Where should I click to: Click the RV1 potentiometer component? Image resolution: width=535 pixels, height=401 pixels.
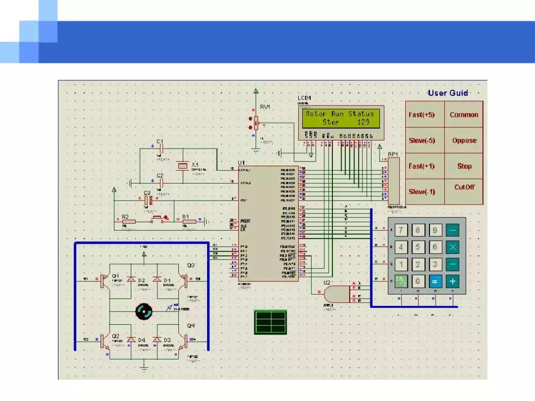(x=256, y=123)
